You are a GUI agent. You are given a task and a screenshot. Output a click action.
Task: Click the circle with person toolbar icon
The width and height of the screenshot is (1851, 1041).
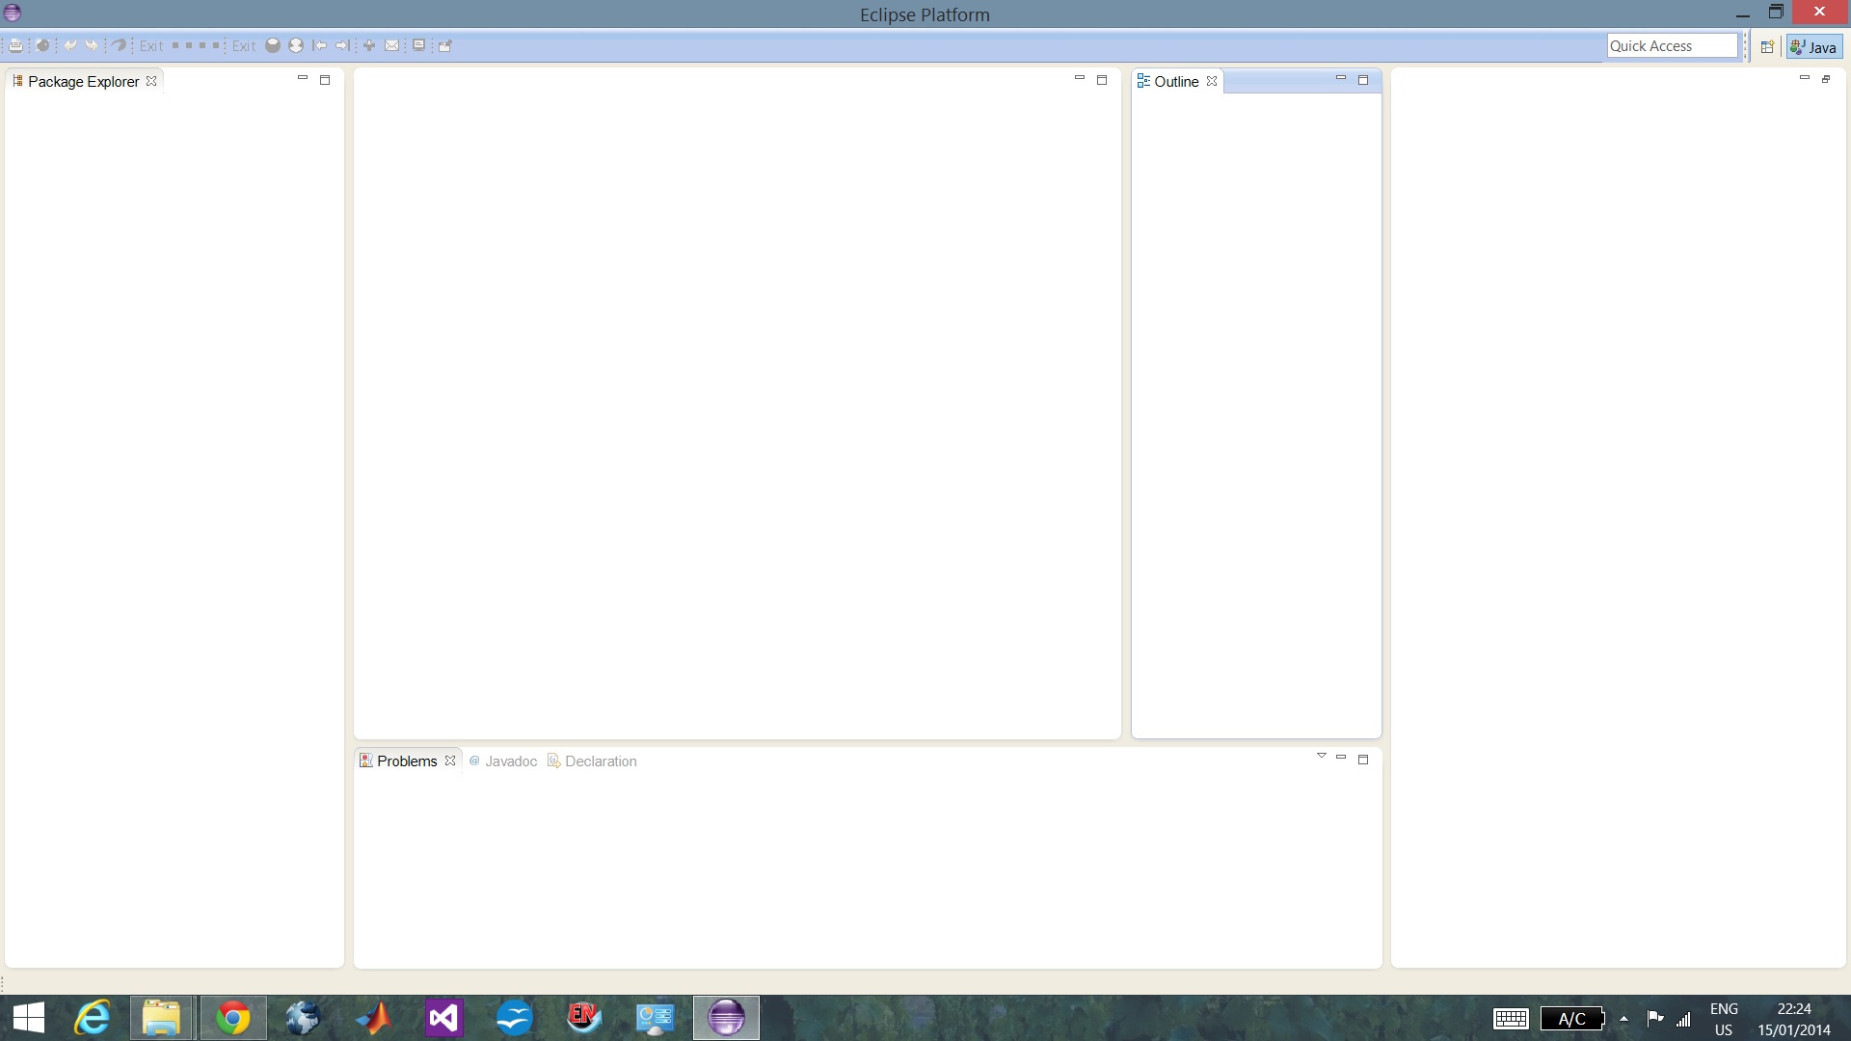coord(296,45)
